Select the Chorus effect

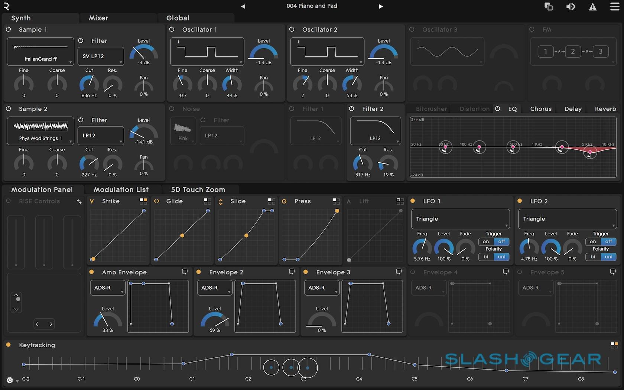click(x=540, y=109)
